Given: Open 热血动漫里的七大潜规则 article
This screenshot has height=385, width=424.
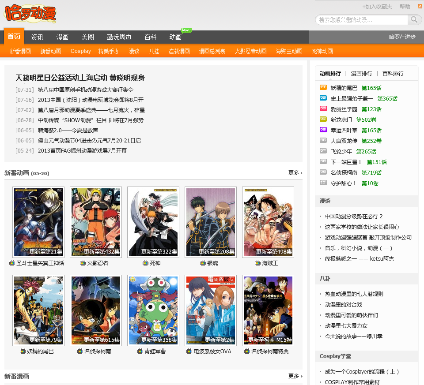Looking at the screenshot, I should pyautogui.click(x=354, y=294).
